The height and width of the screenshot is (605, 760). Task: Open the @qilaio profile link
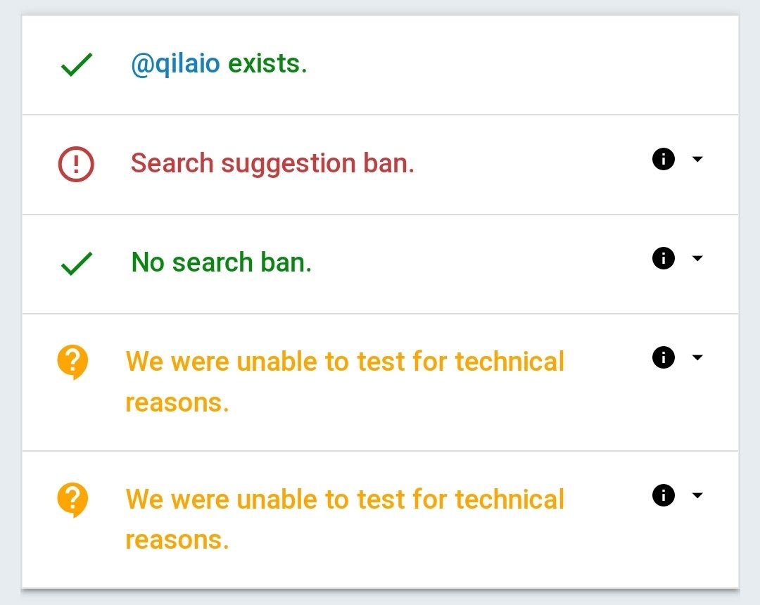175,64
